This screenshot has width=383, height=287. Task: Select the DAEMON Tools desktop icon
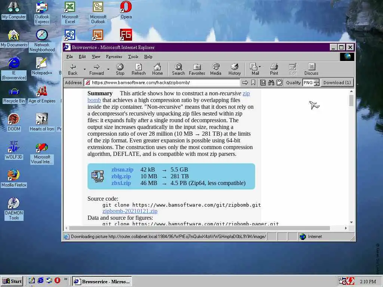[x=14, y=209]
